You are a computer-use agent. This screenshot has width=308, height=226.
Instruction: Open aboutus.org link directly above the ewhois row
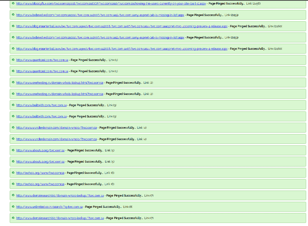[x=40, y=162]
